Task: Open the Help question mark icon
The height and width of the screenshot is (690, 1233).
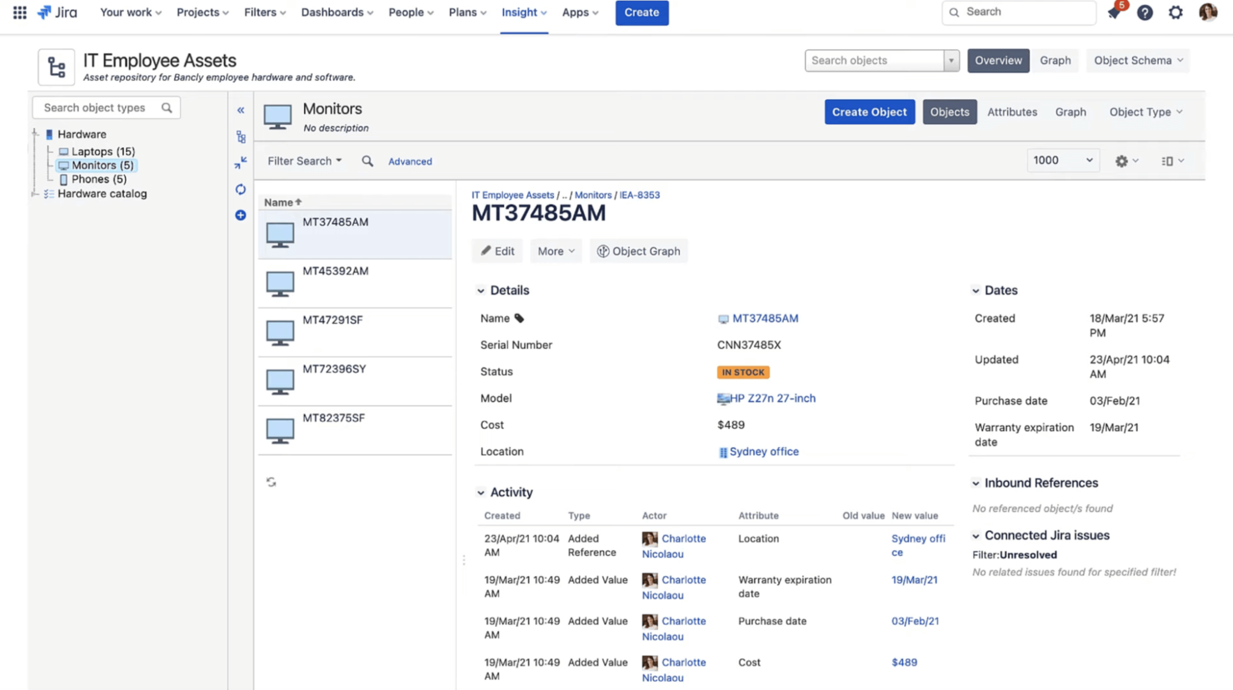Action: (1144, 12)
